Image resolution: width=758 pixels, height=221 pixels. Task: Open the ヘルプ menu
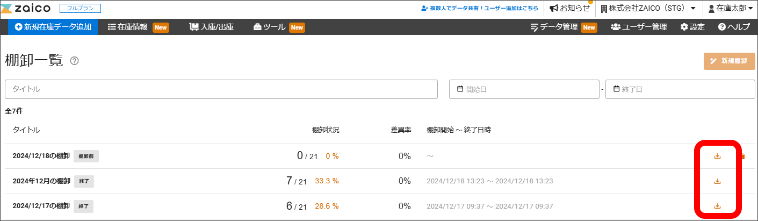(x=734, y=27)
